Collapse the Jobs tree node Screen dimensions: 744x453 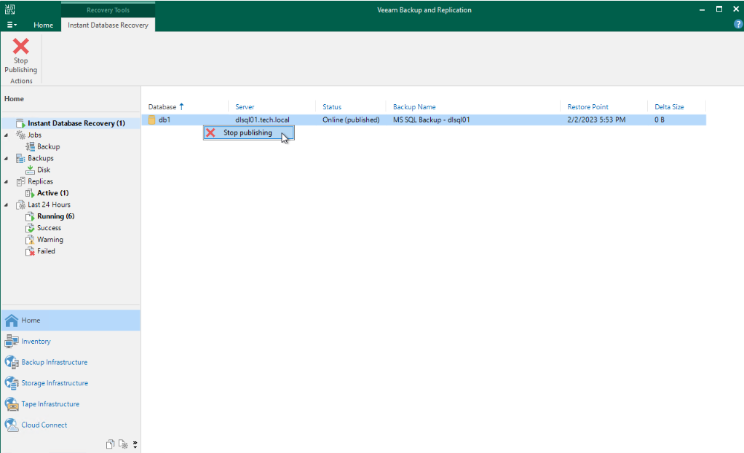[x=7, y=135]
